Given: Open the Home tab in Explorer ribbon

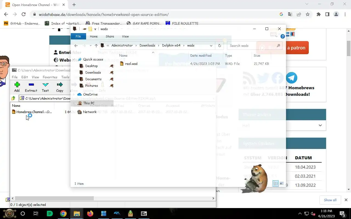Looking at the screenshot, I should [94, 36].
